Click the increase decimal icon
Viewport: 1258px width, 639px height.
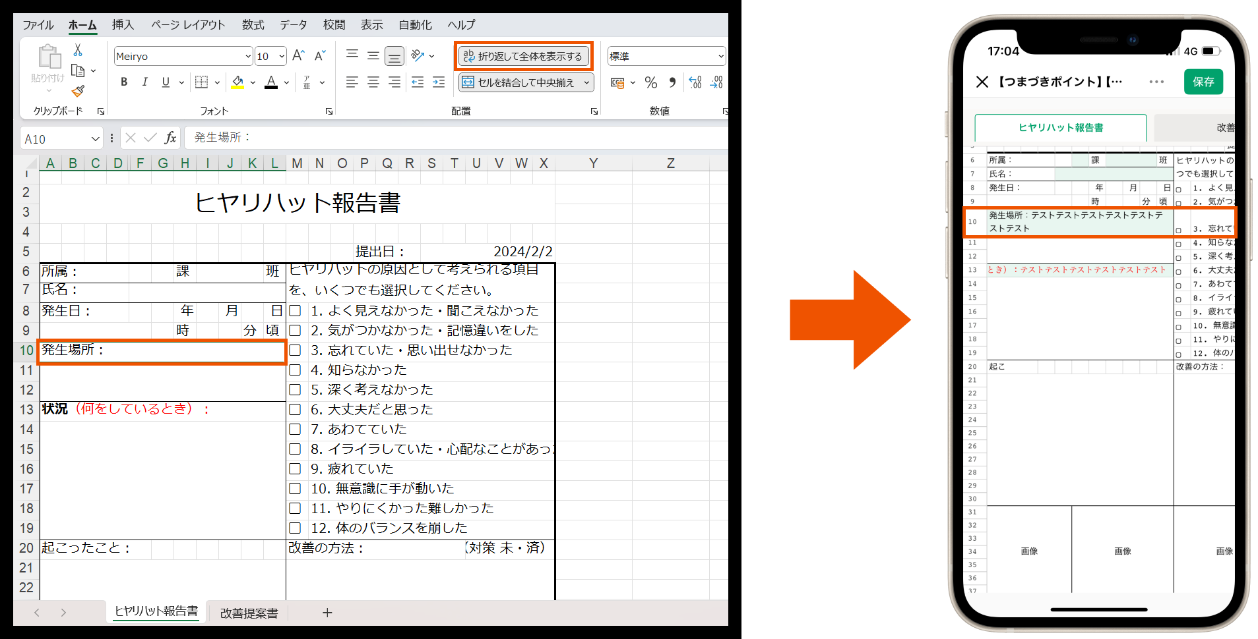pos(694,82)
